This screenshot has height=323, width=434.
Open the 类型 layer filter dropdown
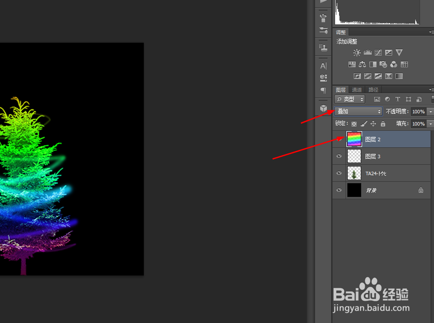pyautogui.click(x=350, y=99)
